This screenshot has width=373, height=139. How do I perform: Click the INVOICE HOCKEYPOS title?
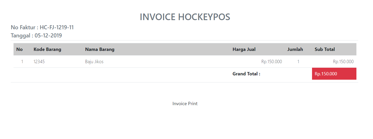pyautogui.click(x=185, y=17)
